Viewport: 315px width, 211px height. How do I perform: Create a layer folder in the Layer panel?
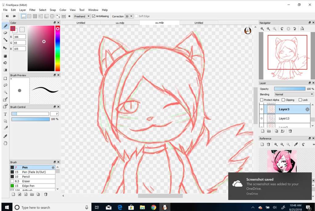tap(269, 131)
